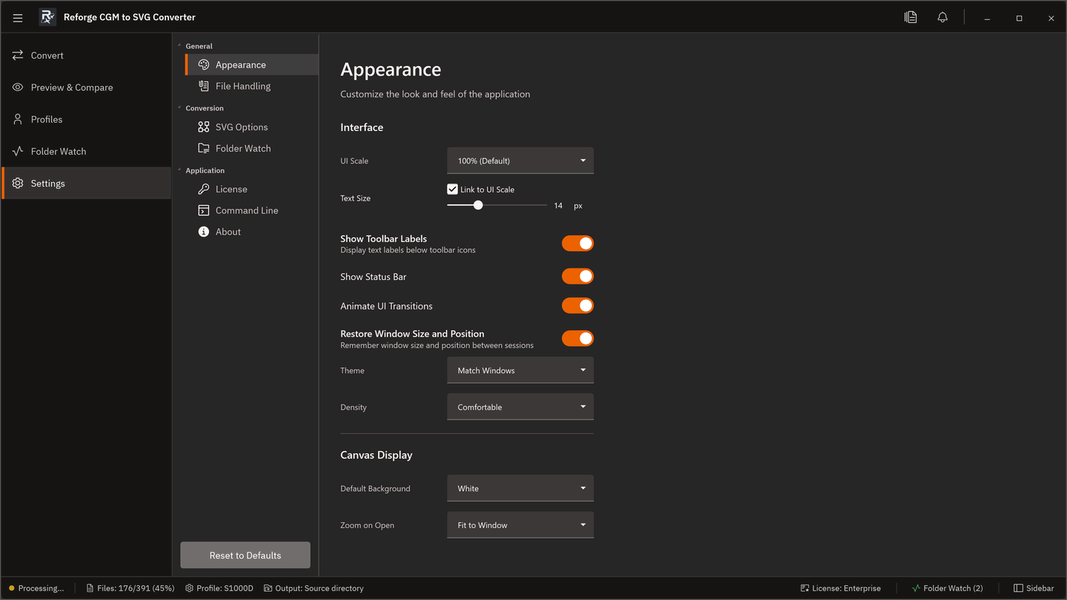Click the Profile: S1000D status entry

[219, 588]
